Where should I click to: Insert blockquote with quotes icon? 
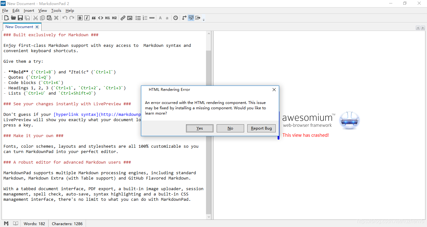(94, 18)
